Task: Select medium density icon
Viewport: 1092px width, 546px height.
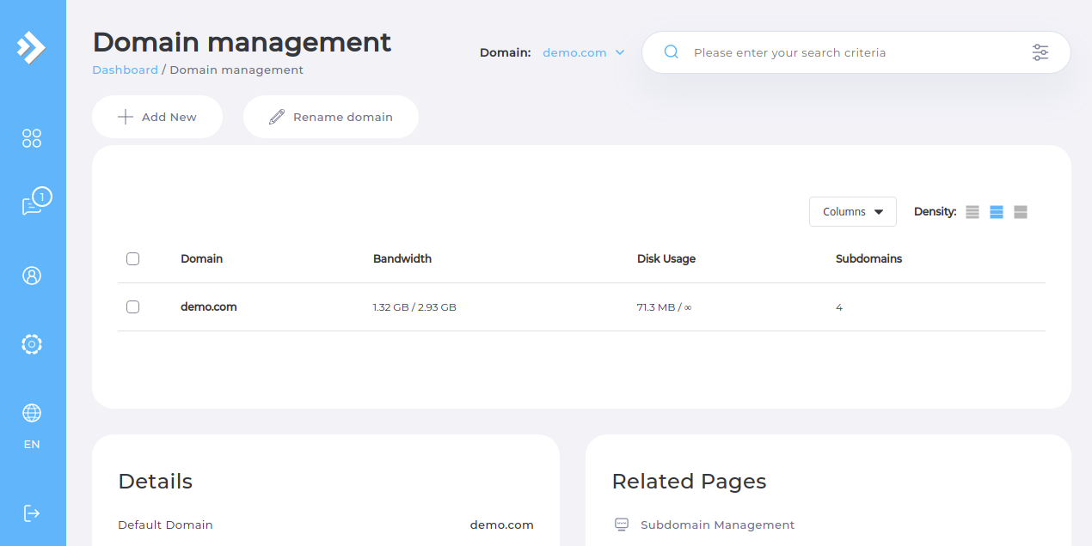Action: point(997,212)
